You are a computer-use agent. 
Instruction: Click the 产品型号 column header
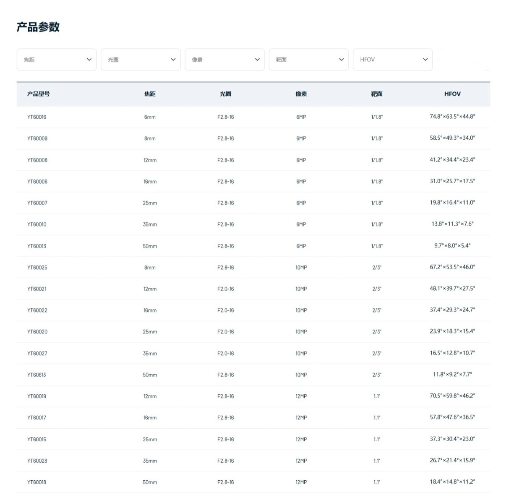click(39, 94)
